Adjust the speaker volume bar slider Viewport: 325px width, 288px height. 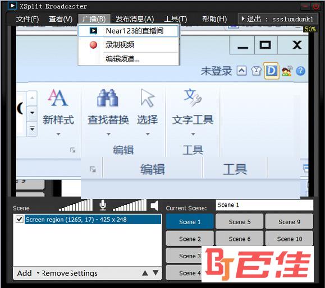click(x=129, y=205)
